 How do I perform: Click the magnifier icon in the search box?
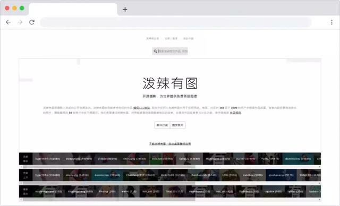click(x=155, y=51)
